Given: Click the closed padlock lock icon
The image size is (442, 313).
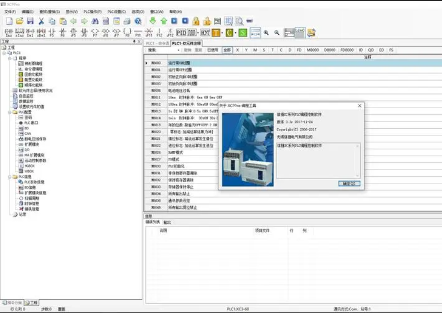Looking at the screenshot, I should (x=196, y=21).
